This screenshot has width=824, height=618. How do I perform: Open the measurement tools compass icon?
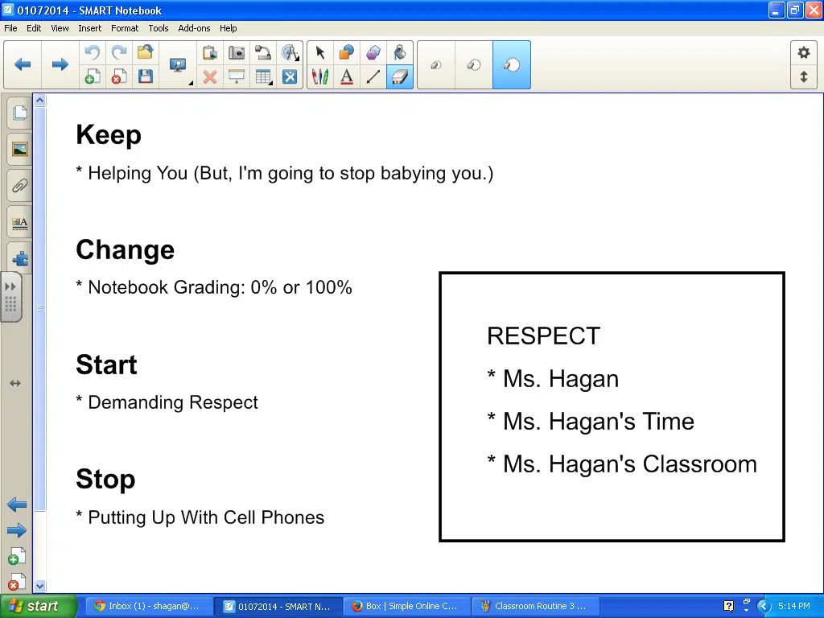(290, 52)
